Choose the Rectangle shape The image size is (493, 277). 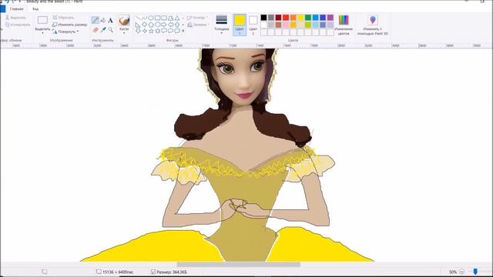point(157,18)
